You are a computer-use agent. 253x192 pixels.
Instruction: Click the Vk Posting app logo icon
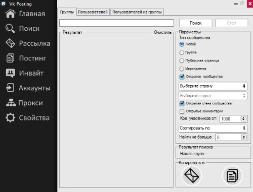[4, 4]
